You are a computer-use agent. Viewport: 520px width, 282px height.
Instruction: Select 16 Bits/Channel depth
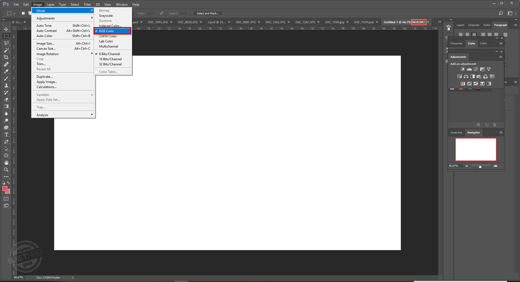click(113, 59)
